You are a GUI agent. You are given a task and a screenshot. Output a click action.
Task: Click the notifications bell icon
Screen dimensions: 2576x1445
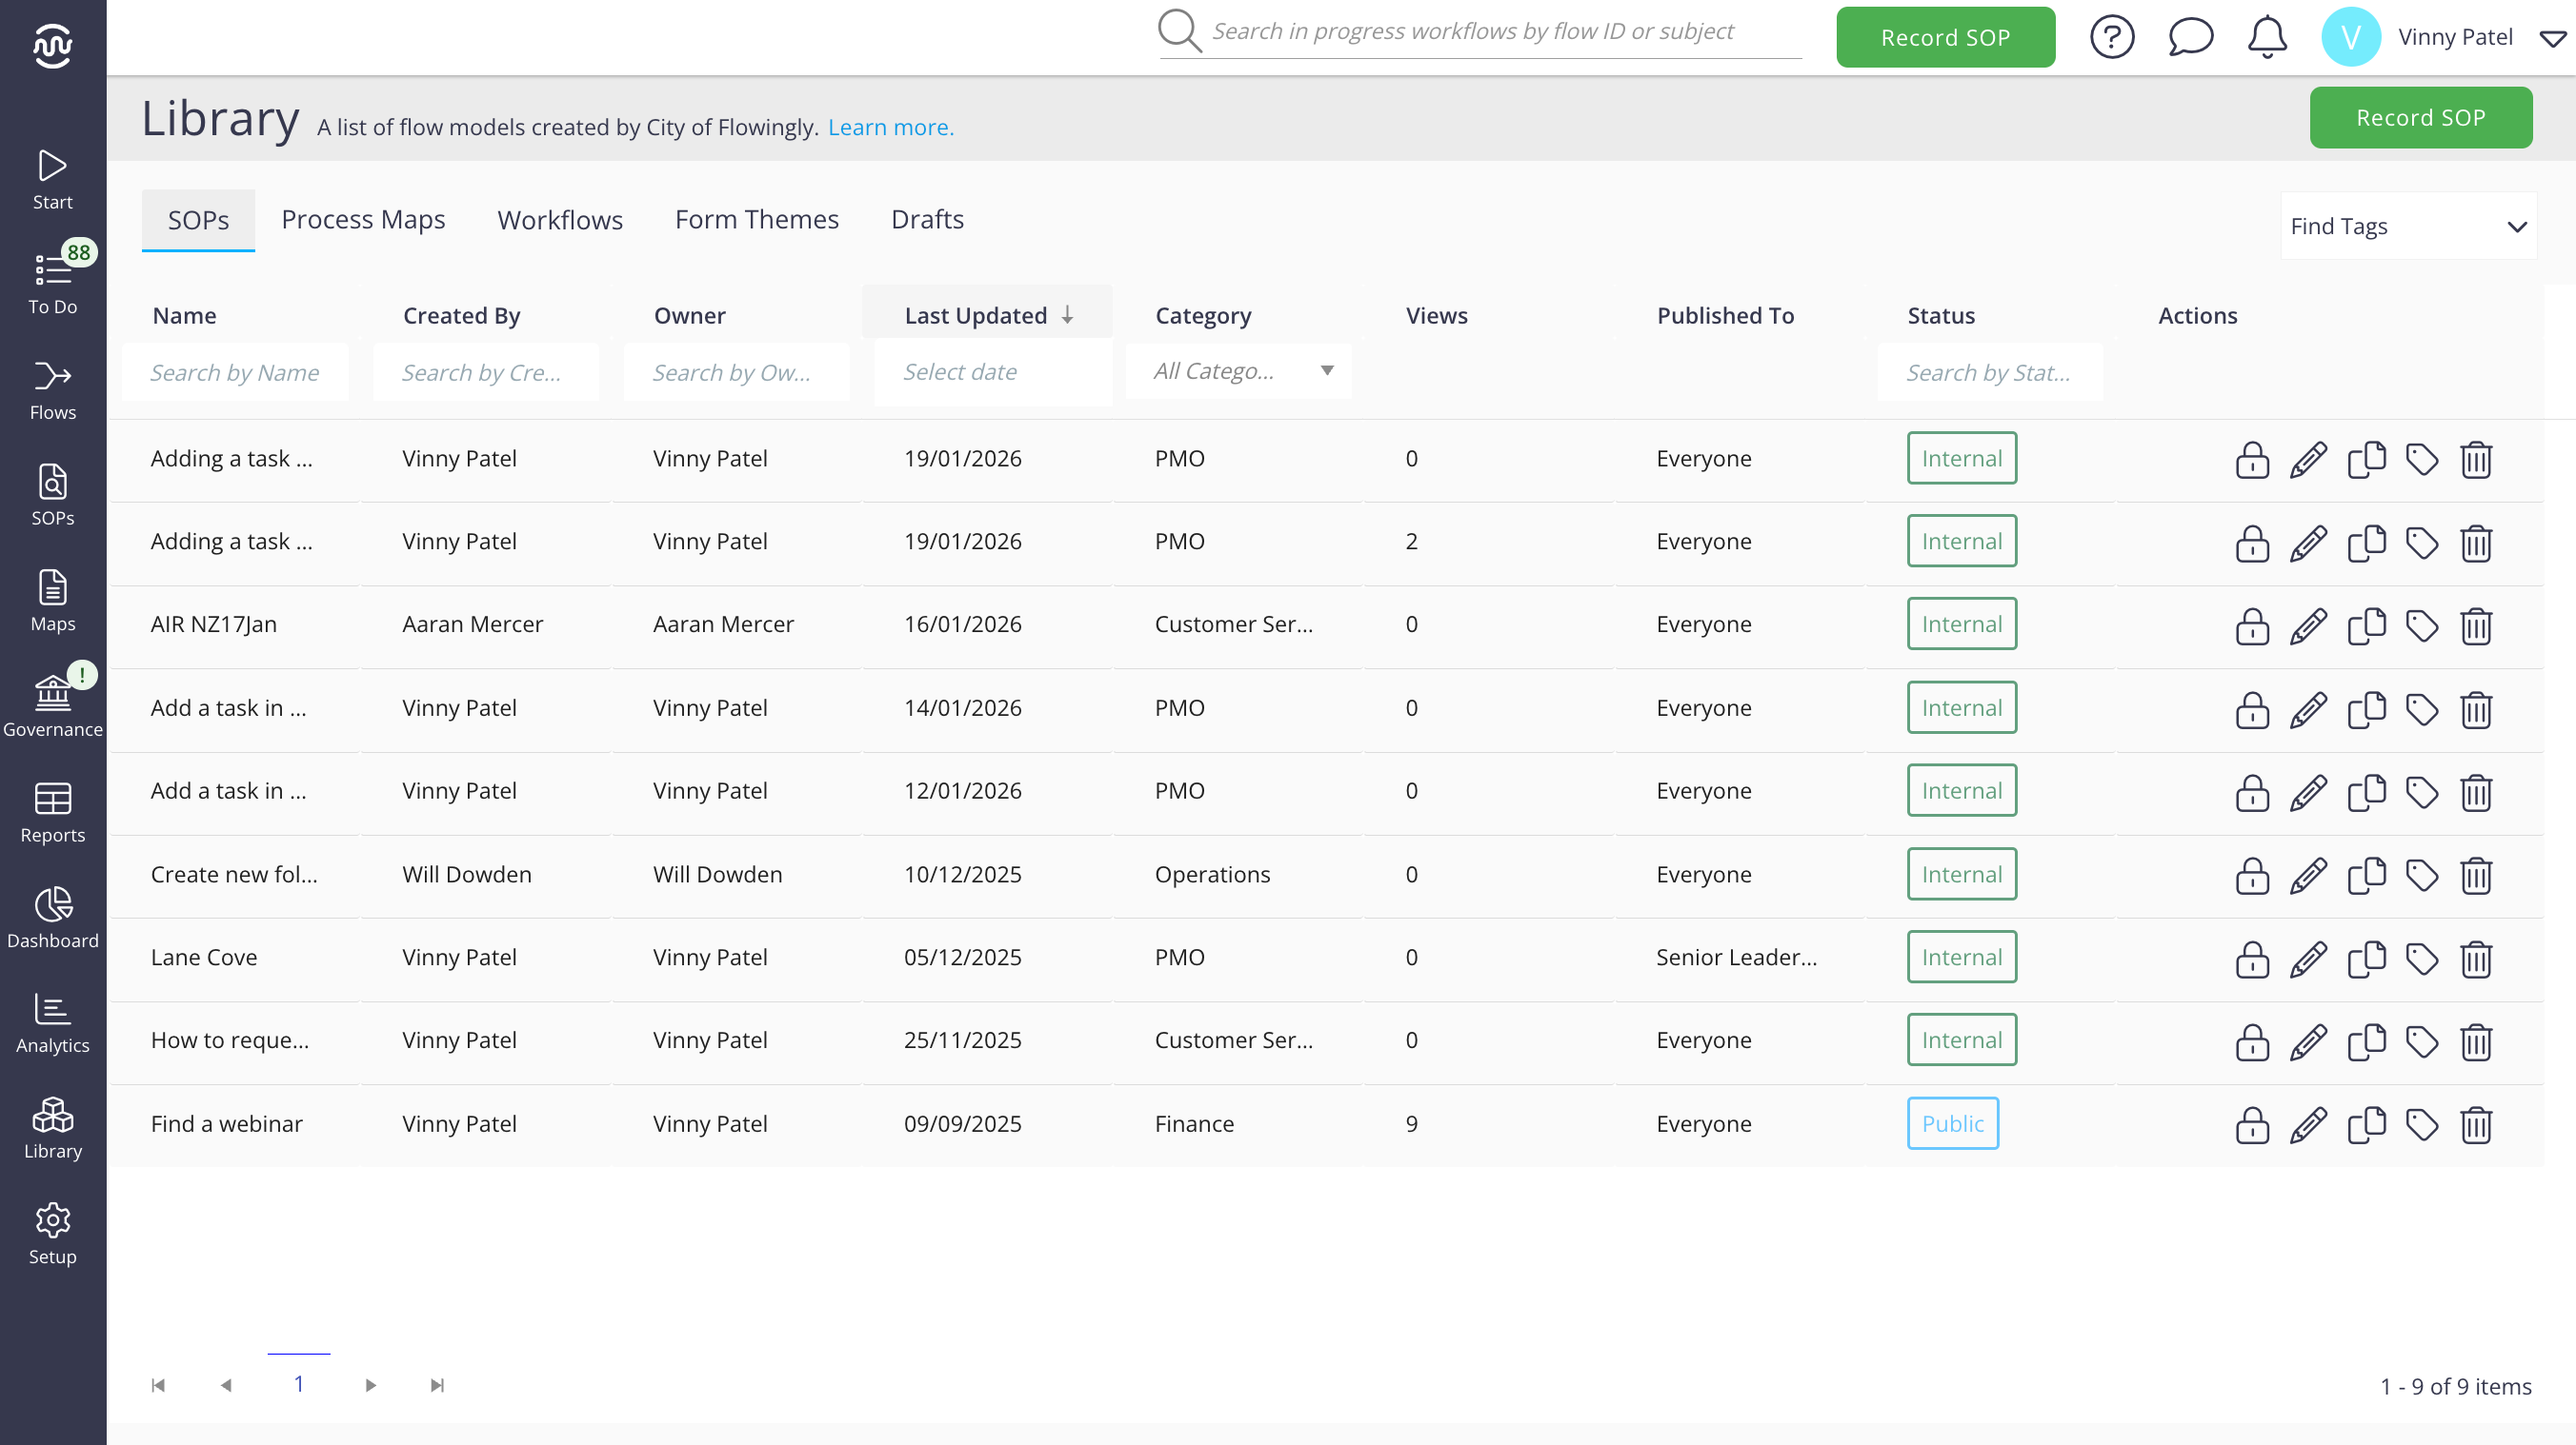click(x=2266, y=37)
